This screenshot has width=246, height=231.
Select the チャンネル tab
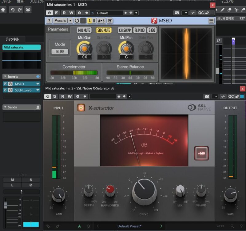12,39
